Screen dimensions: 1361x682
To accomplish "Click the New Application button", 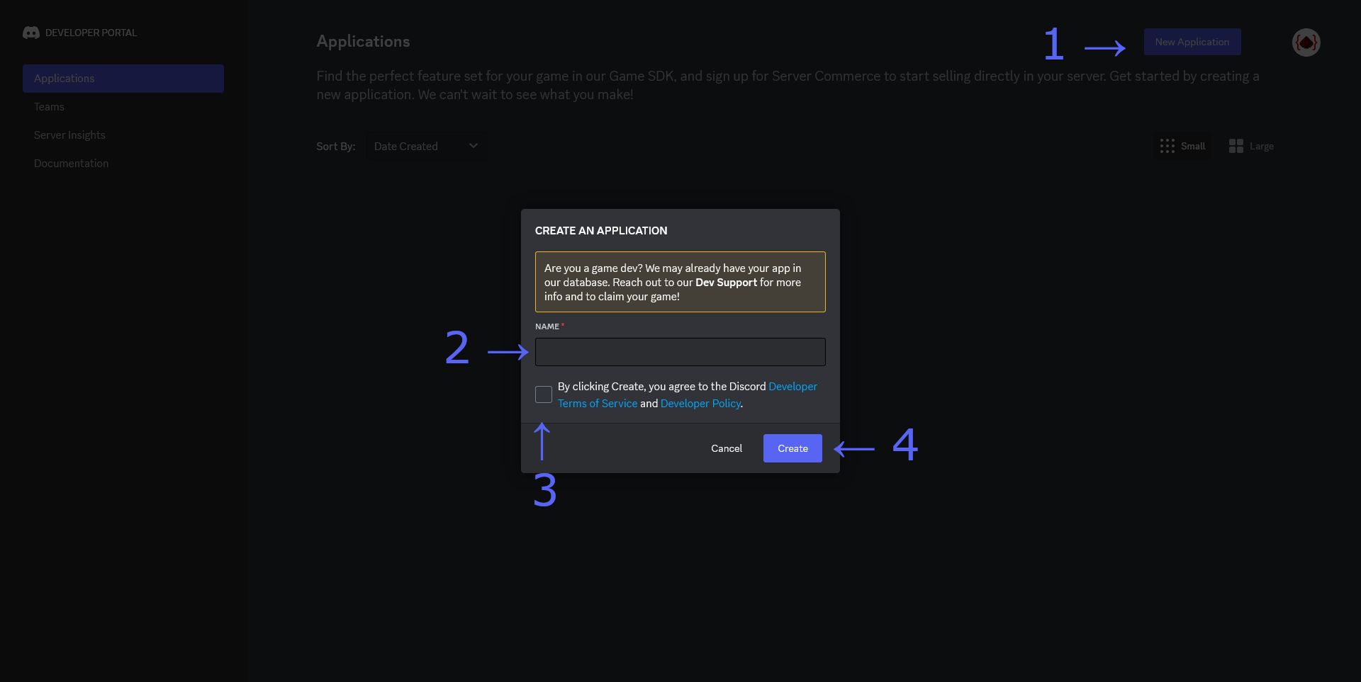I will 1192,42.
